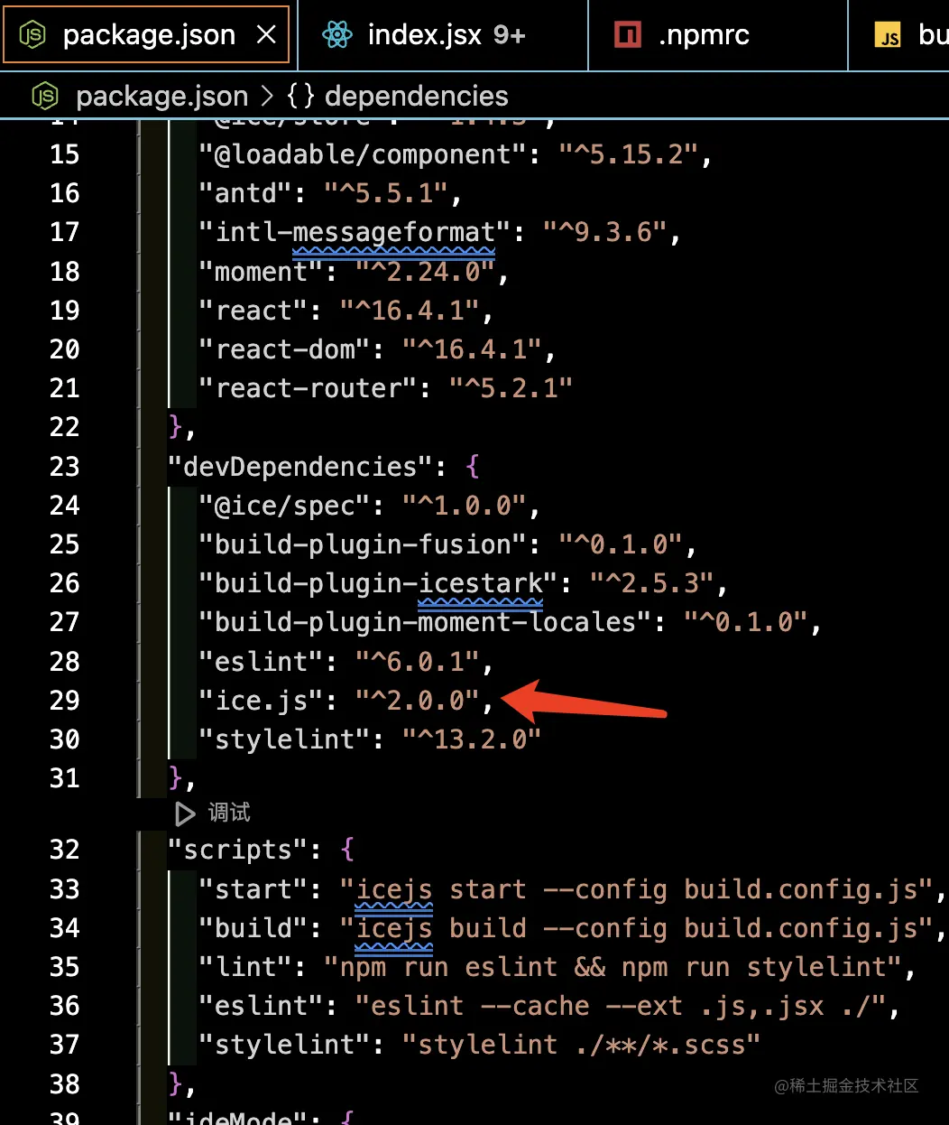The width and height of the screenshot is (949, 1125).
Task: Close the package.json tab
Action: (x=266, y=35)
